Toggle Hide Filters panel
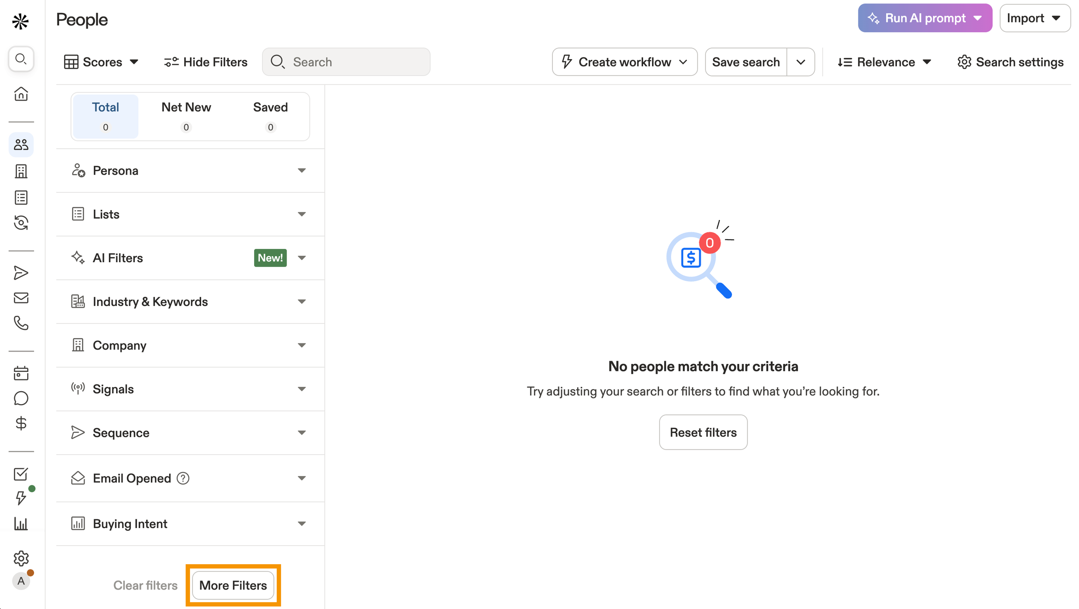 pos(206,62)
